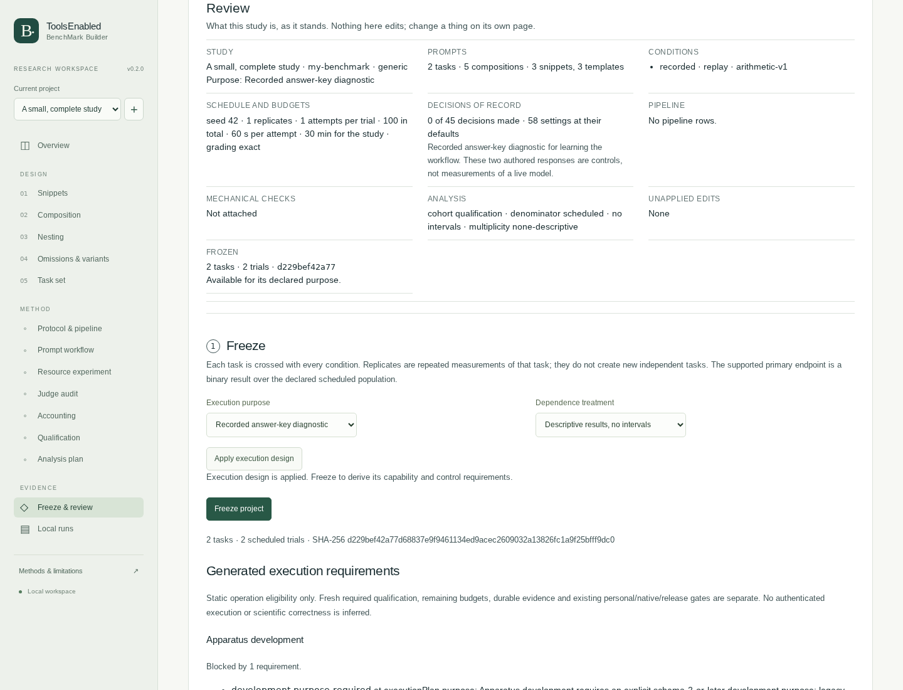Open the Execution purpose dropdown
Screen dimensions: 903x690
[282, 425]
